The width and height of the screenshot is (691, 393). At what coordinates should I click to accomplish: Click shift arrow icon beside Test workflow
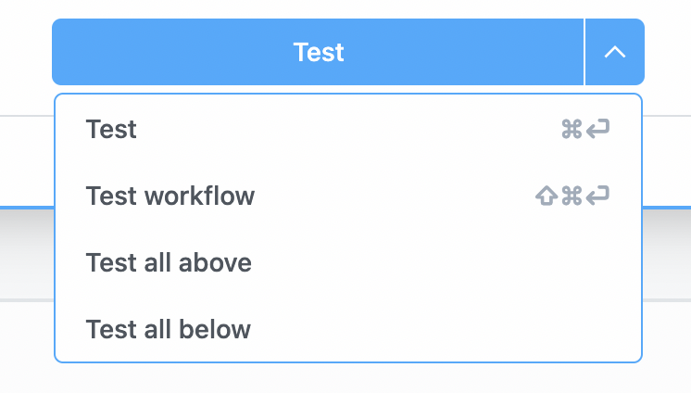546,196
